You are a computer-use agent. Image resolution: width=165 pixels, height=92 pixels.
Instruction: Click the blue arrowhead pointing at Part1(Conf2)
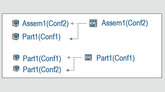tap(68, 70)
